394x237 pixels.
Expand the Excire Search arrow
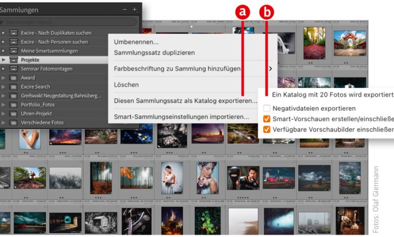(x=3, y=87)
